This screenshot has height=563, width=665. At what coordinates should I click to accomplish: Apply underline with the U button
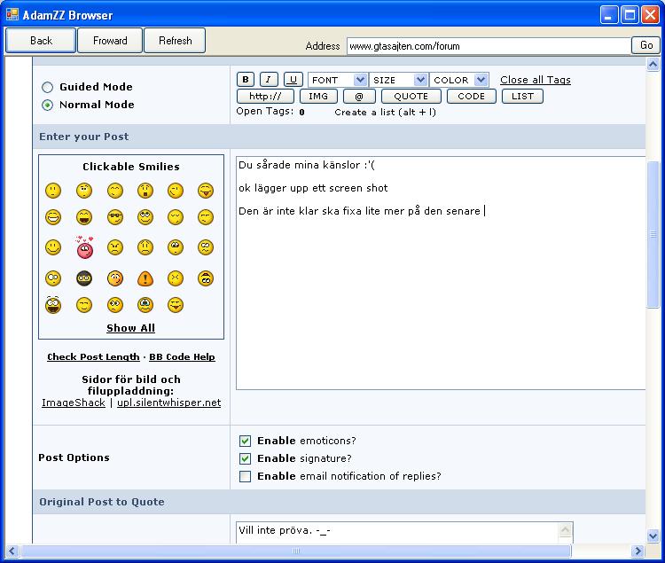pyautogui.click(x=293, y=80)
